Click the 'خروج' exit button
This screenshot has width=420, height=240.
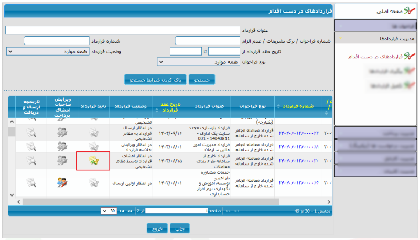point(157,228)
